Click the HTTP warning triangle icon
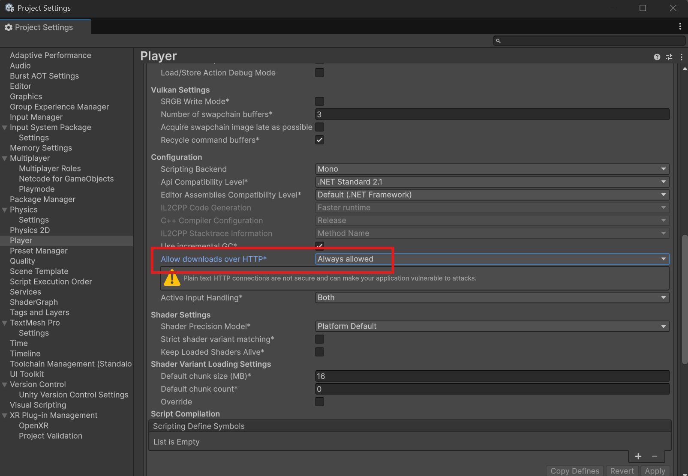This screenshot has width=688, height=476. tap(172, 278)
